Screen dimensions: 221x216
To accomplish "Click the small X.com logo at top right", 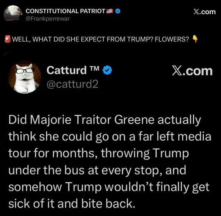I will [205, 12].
